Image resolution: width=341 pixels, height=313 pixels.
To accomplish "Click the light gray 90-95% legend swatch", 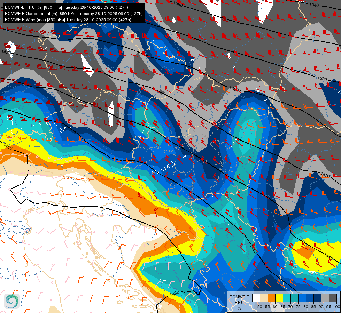I will pos(325,298).
